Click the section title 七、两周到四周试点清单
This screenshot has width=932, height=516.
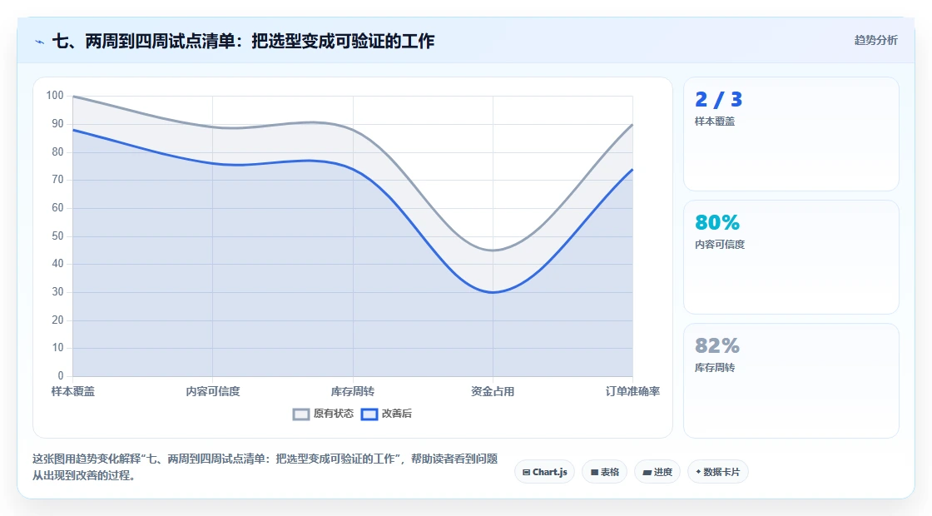pos(244,41)
